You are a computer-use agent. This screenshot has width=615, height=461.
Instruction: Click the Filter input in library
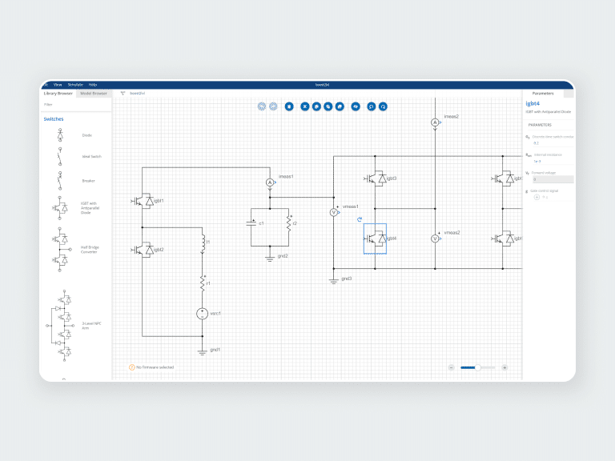pyautogui.click(x=76, y=105)
